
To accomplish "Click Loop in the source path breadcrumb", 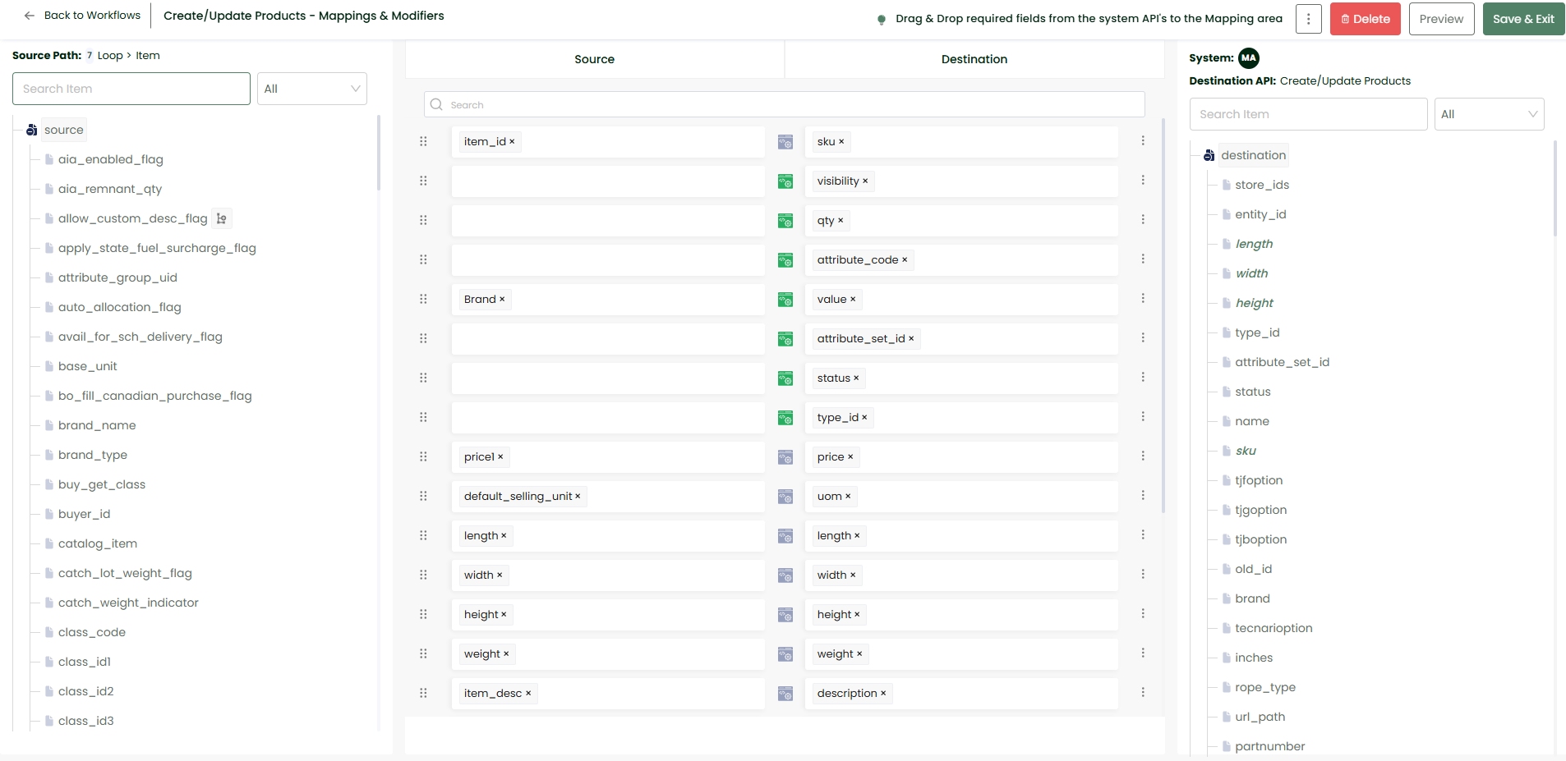I will (110, 56).
